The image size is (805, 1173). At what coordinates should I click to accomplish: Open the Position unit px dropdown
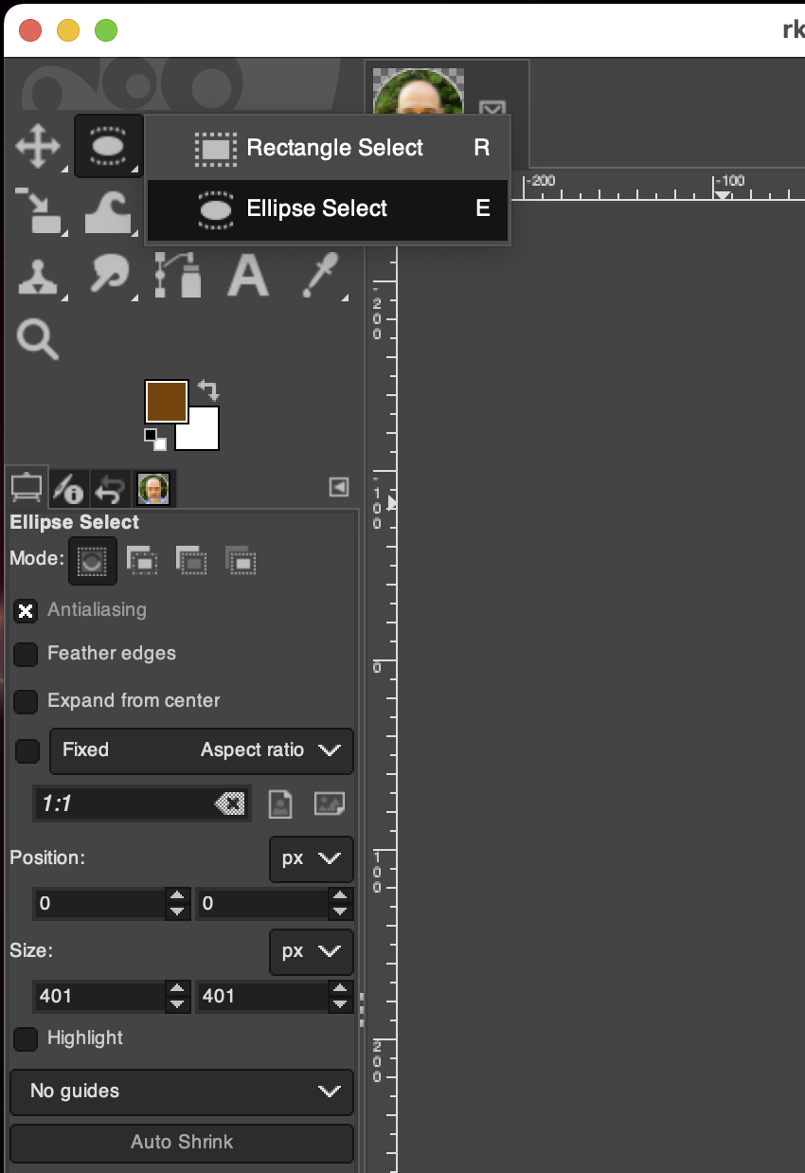click(311, 858)
